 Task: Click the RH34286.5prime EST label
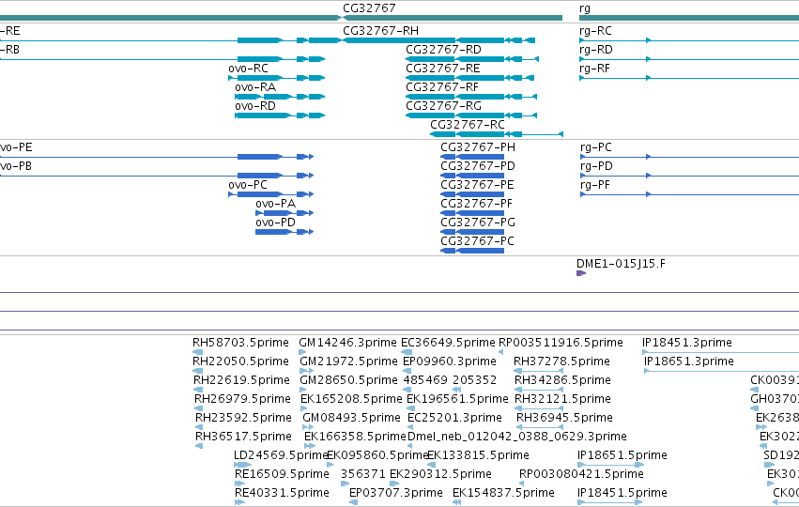coord(562,380)
